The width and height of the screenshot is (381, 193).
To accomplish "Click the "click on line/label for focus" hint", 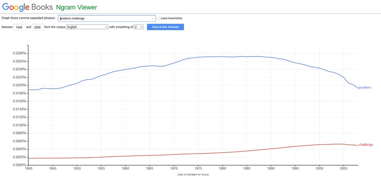I will (x=193, y=174).
